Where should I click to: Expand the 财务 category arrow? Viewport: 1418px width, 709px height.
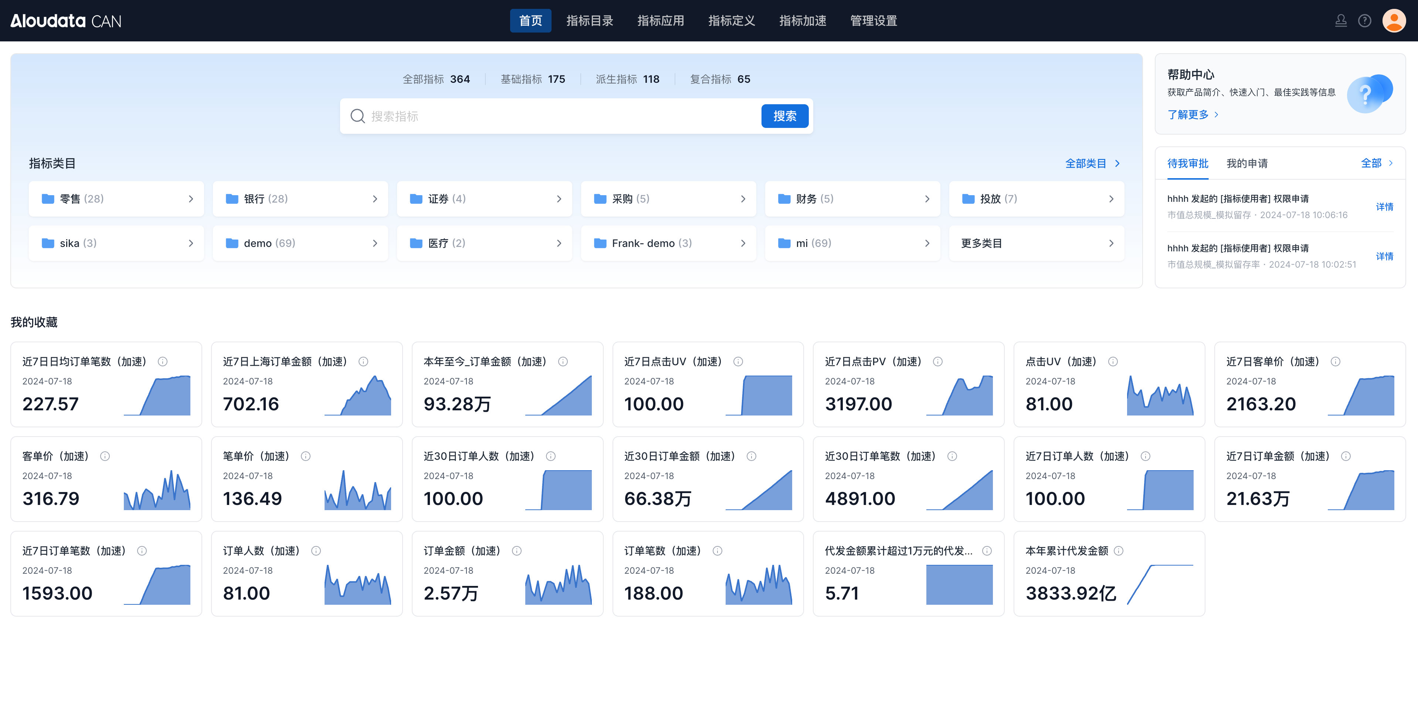tap(927, 199)
